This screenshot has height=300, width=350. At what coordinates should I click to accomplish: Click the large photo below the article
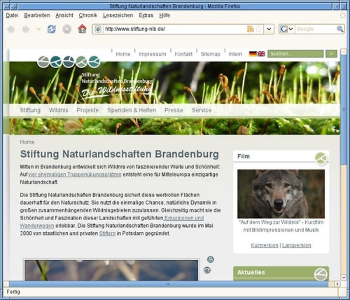coord(112,270)
